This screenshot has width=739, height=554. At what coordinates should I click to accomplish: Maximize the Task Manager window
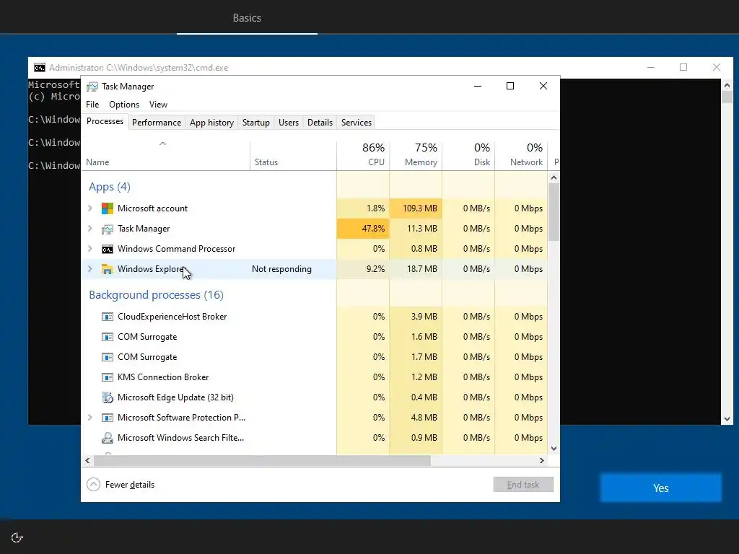coord(510,86)
